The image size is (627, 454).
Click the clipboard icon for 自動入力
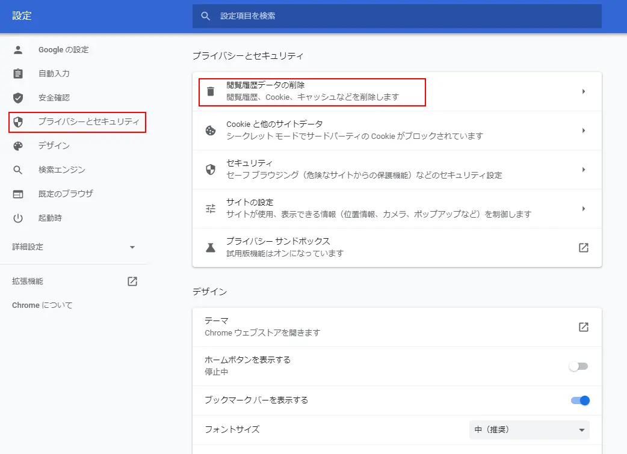[18, 73]
